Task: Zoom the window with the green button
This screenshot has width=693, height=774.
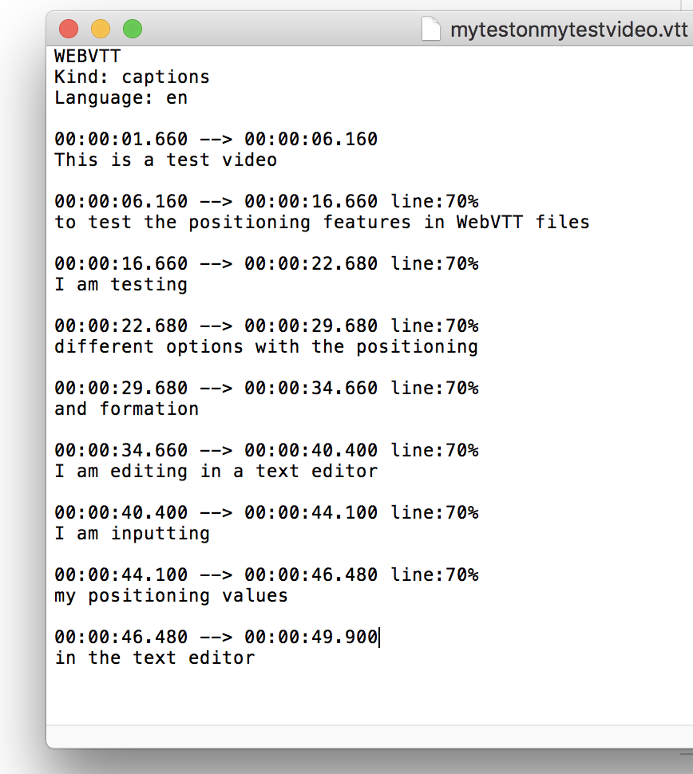Action: click(133, 30)
